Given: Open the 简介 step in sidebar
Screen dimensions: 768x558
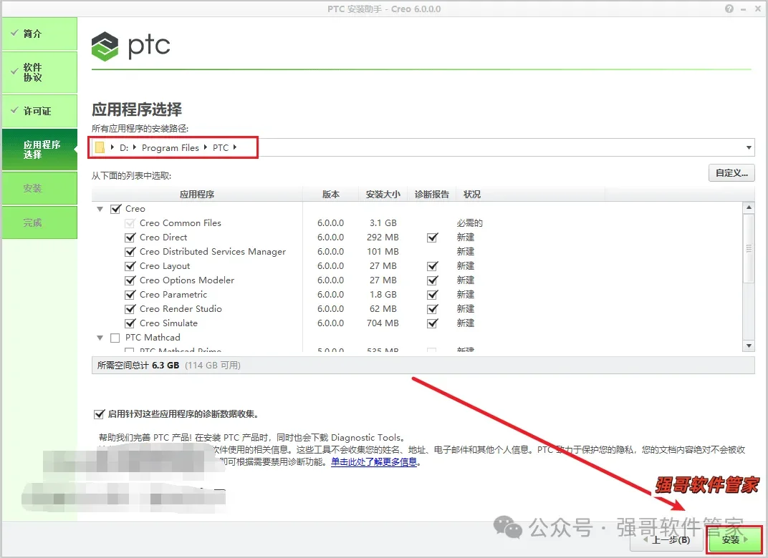Looking at the screenshot, I should click(39, 34).
